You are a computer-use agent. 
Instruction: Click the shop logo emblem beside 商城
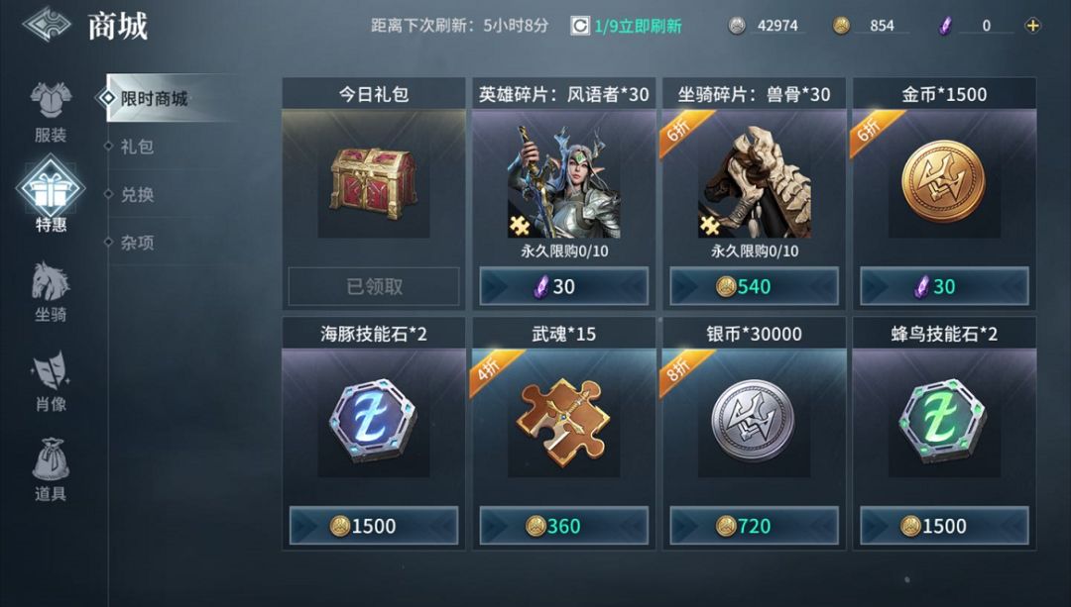[x=48, y=25]
